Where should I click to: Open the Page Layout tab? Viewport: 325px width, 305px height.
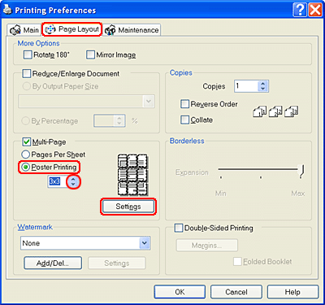[x=72, y=29]
